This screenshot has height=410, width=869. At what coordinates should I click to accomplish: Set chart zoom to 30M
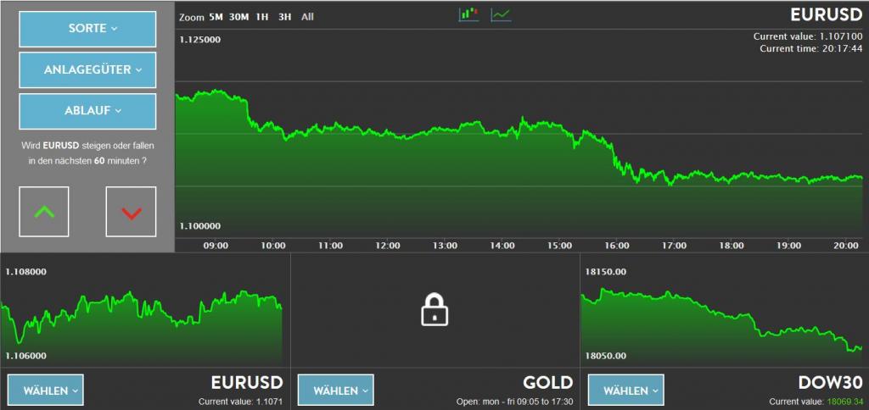click(238, 17)
